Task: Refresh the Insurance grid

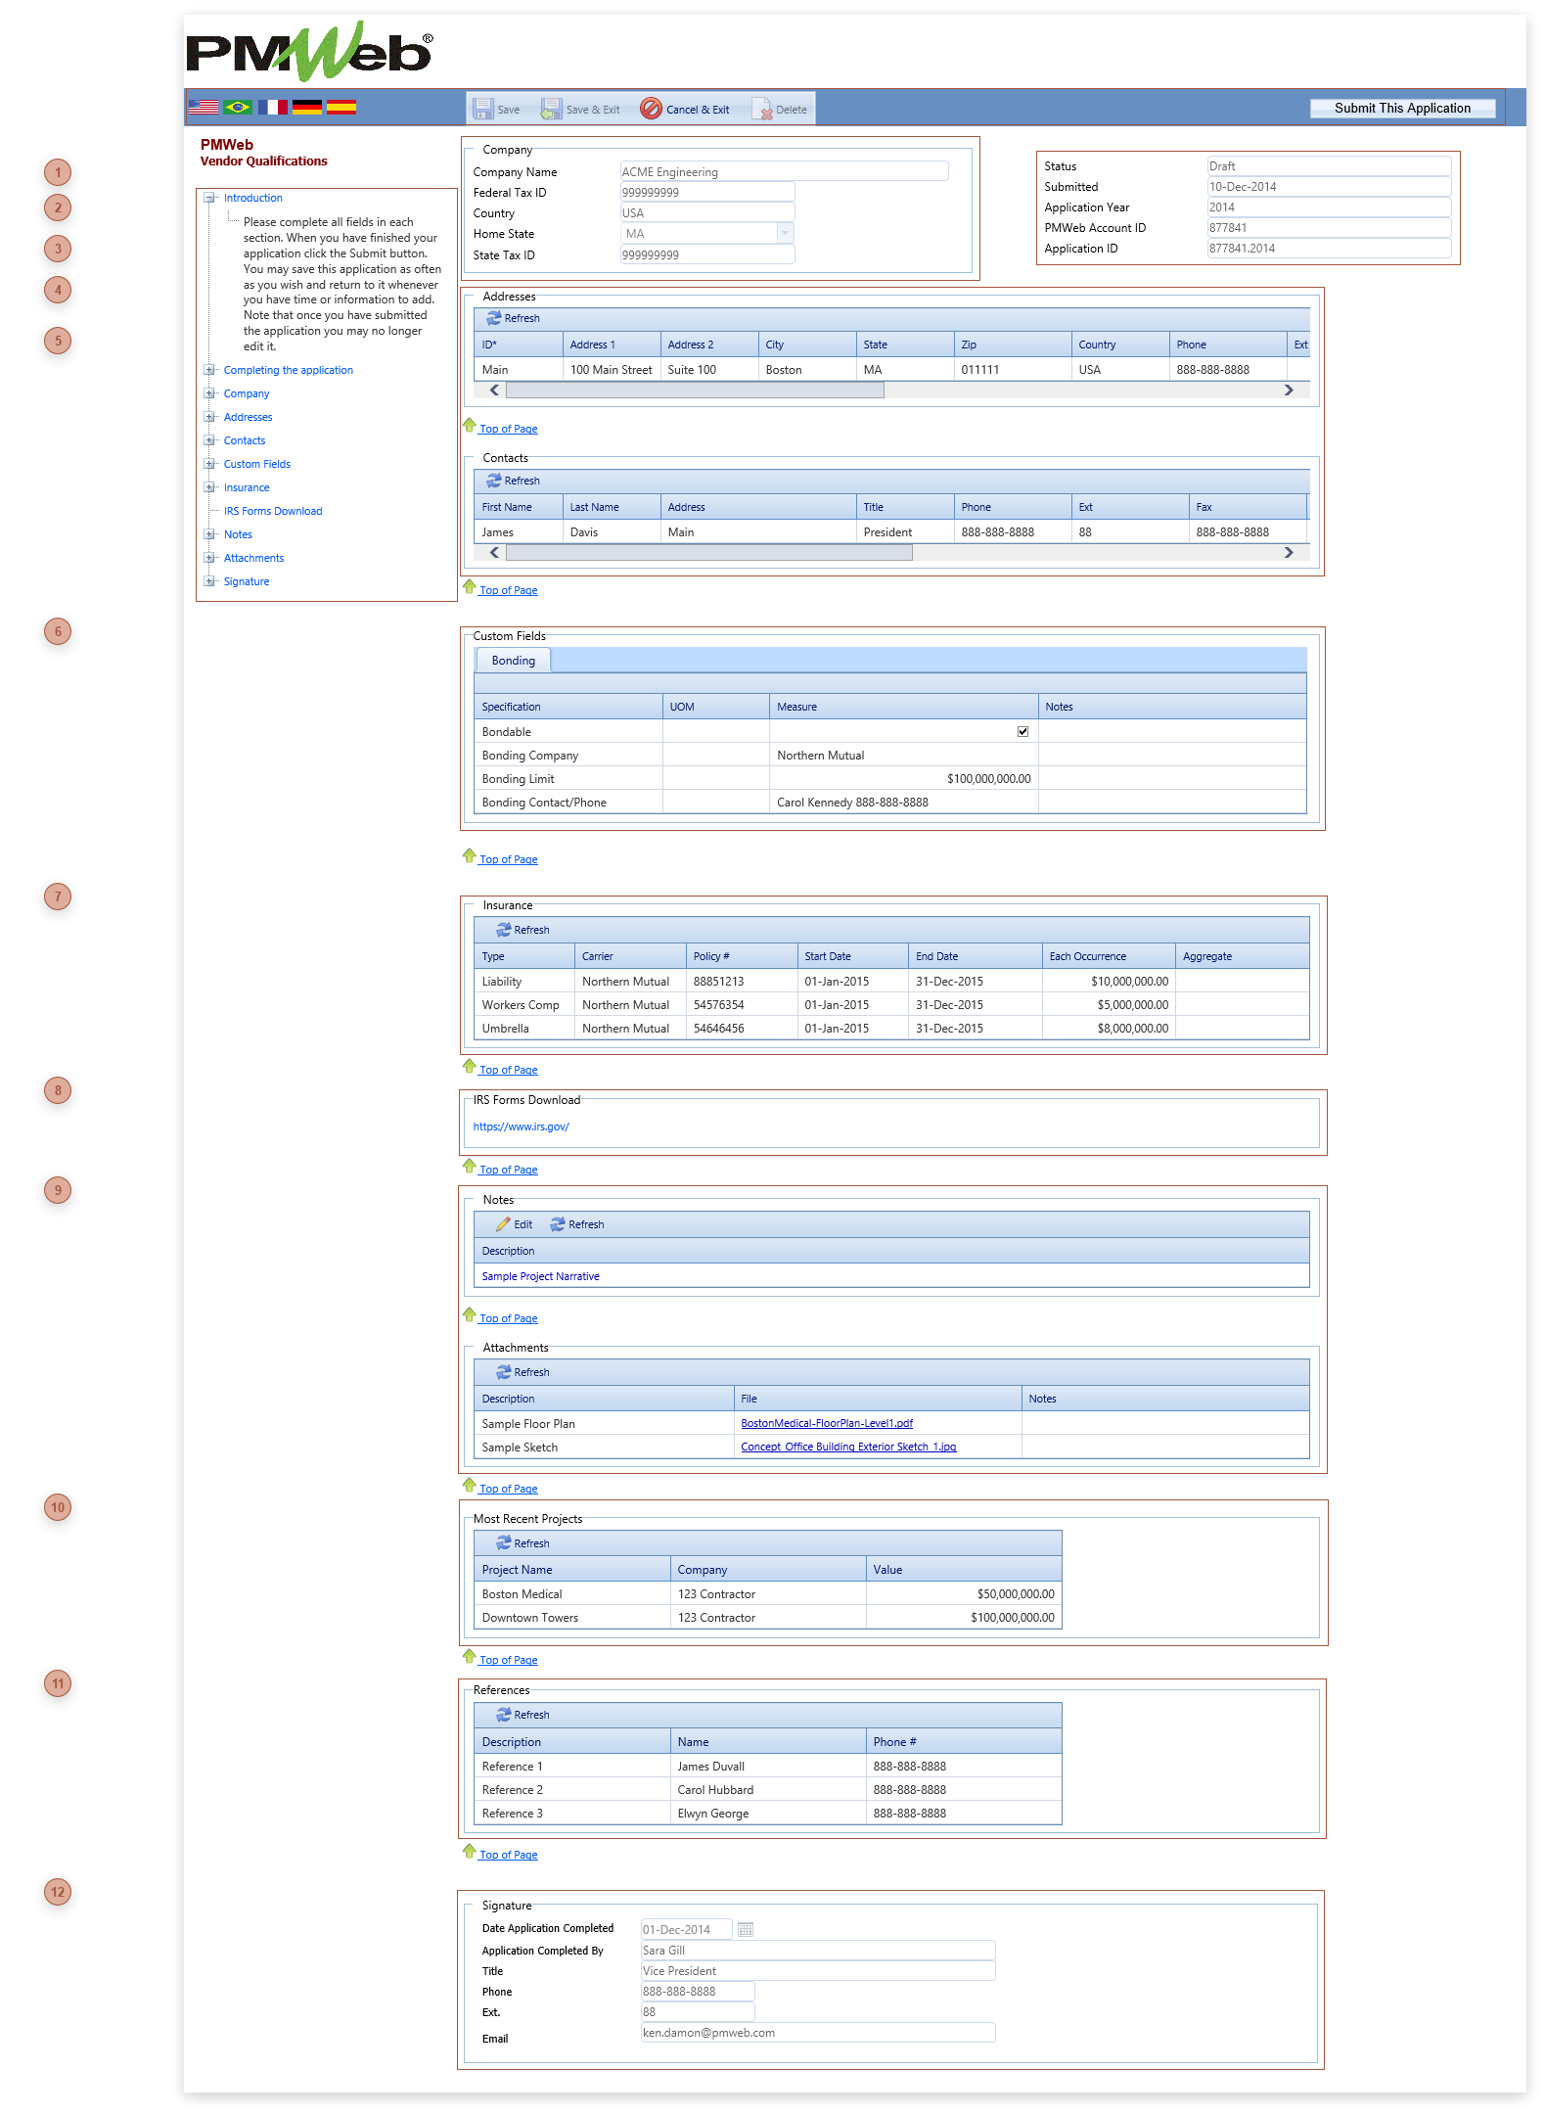Action: click(x=523, y=930)
